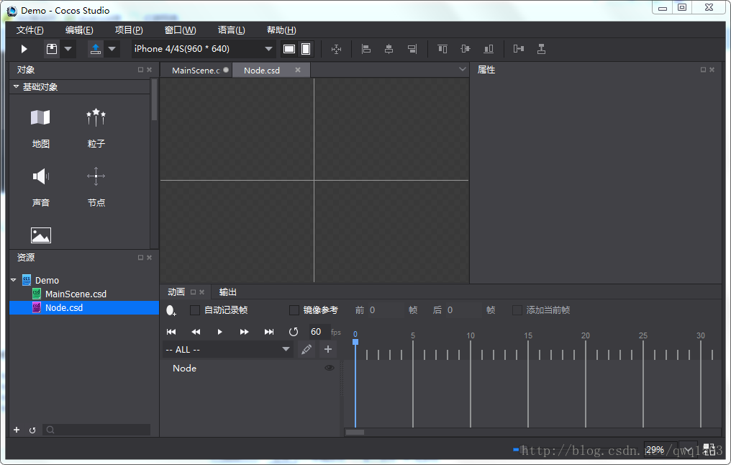Click frame 10 on the timeline ruler
The height and width of the screenshot is (465, 731).
click(x=471, y=336)
